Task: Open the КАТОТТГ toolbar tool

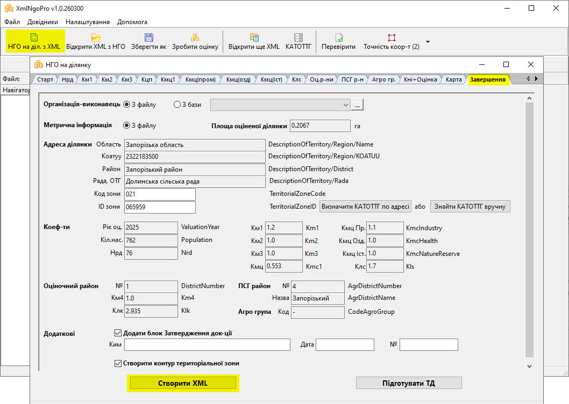Action: coord(298,38)
